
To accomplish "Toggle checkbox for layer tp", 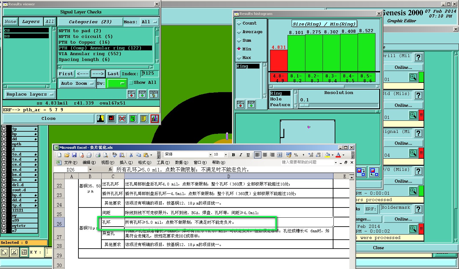I will point(4,129).
